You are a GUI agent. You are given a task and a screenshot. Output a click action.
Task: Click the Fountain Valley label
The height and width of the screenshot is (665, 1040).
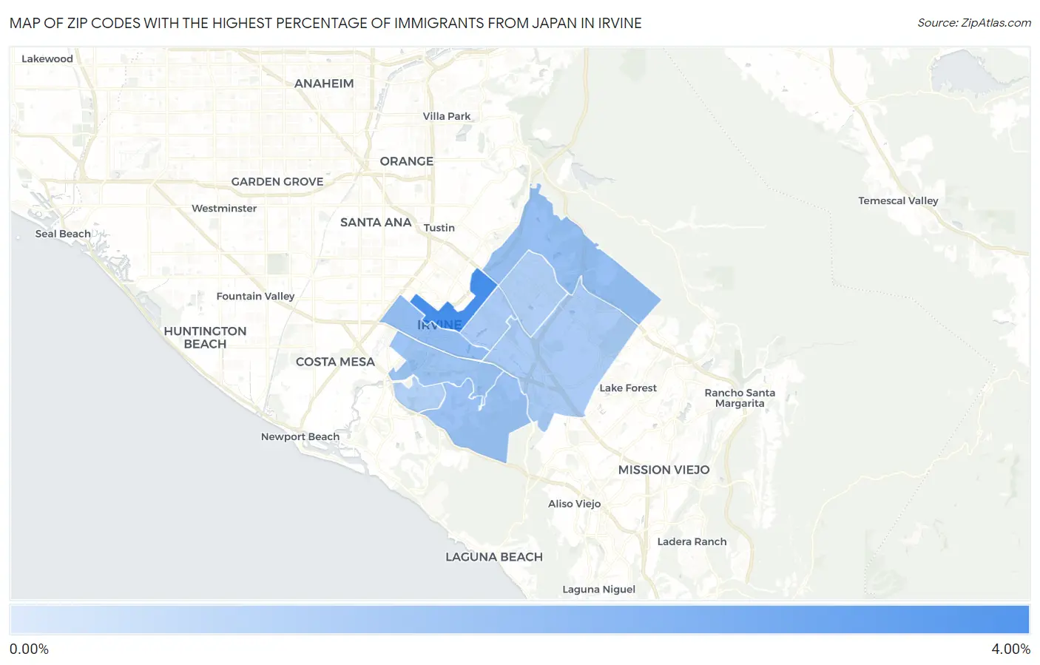[x=255, y=296]
